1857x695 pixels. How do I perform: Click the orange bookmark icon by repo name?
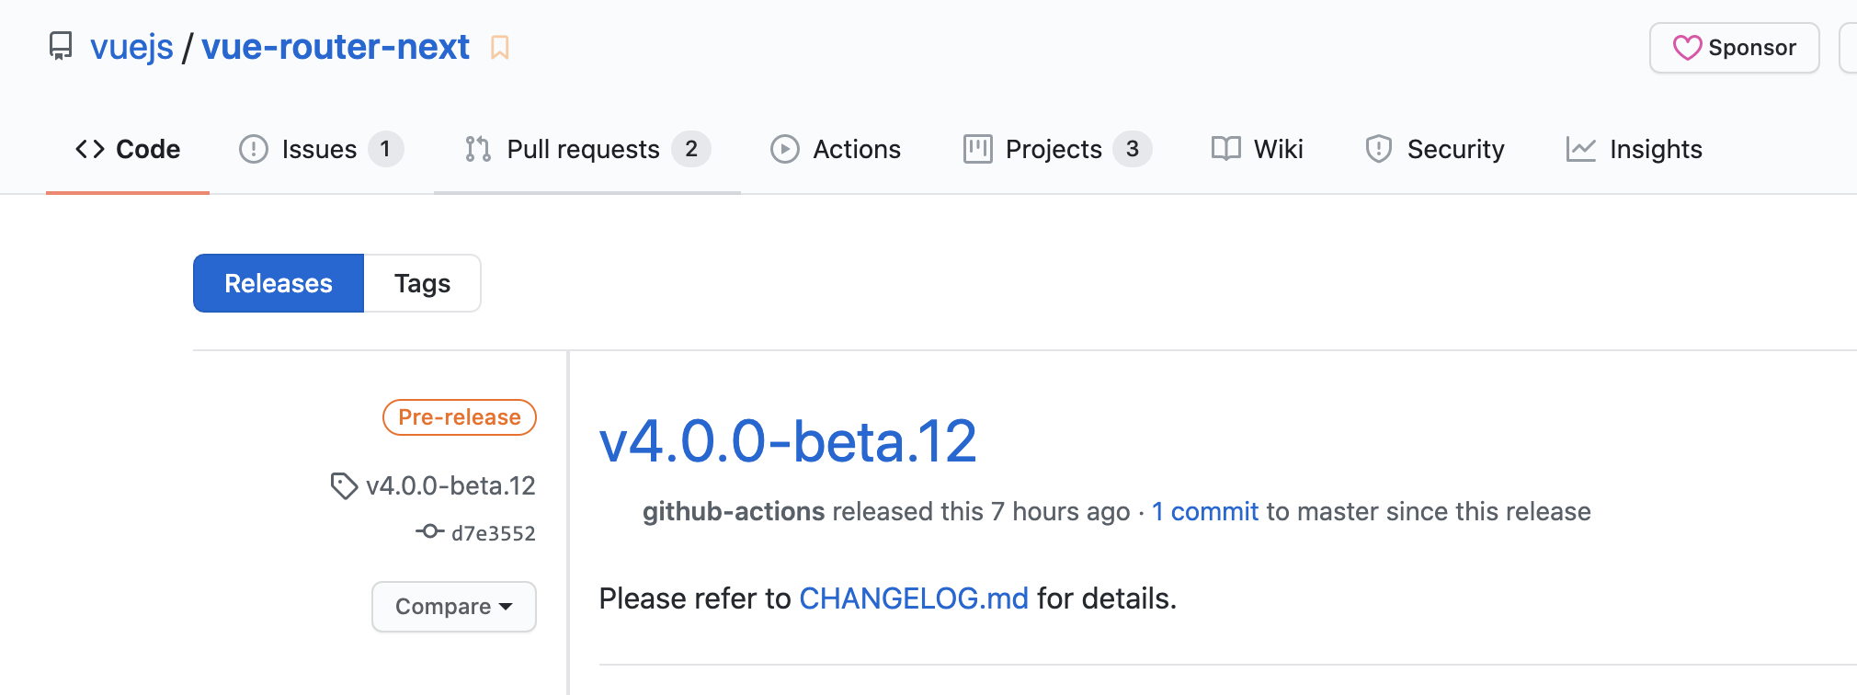[500, 47]
